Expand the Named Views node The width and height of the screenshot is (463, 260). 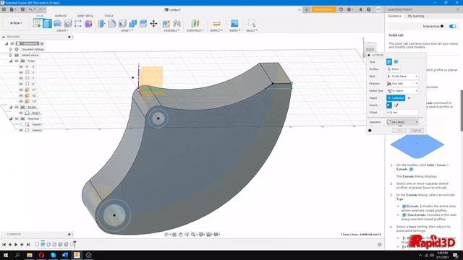tap(11, 55)
